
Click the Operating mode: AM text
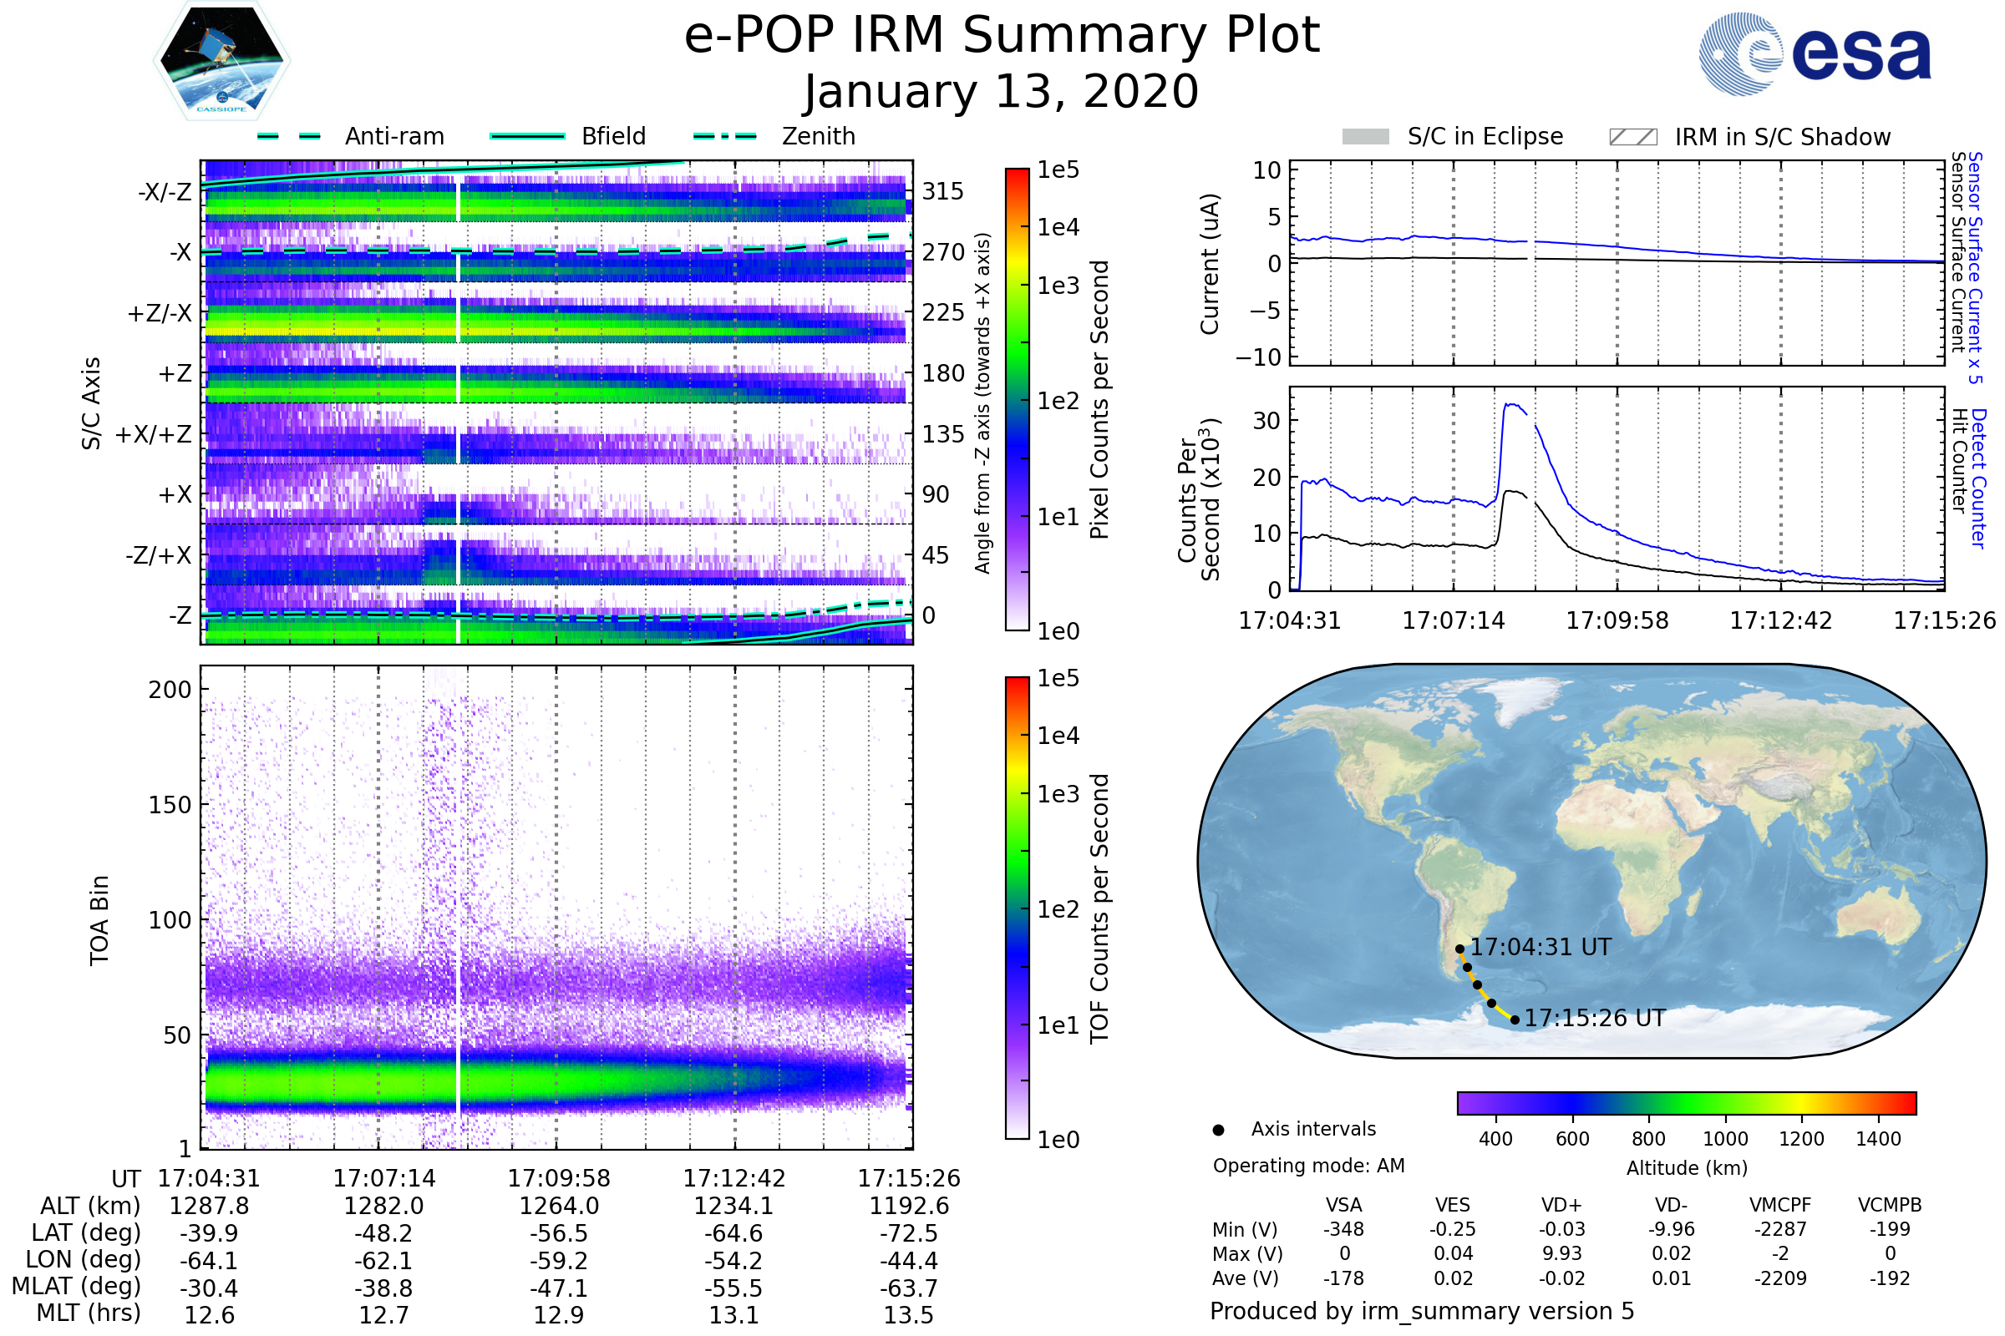(x=1308, y=1166)
